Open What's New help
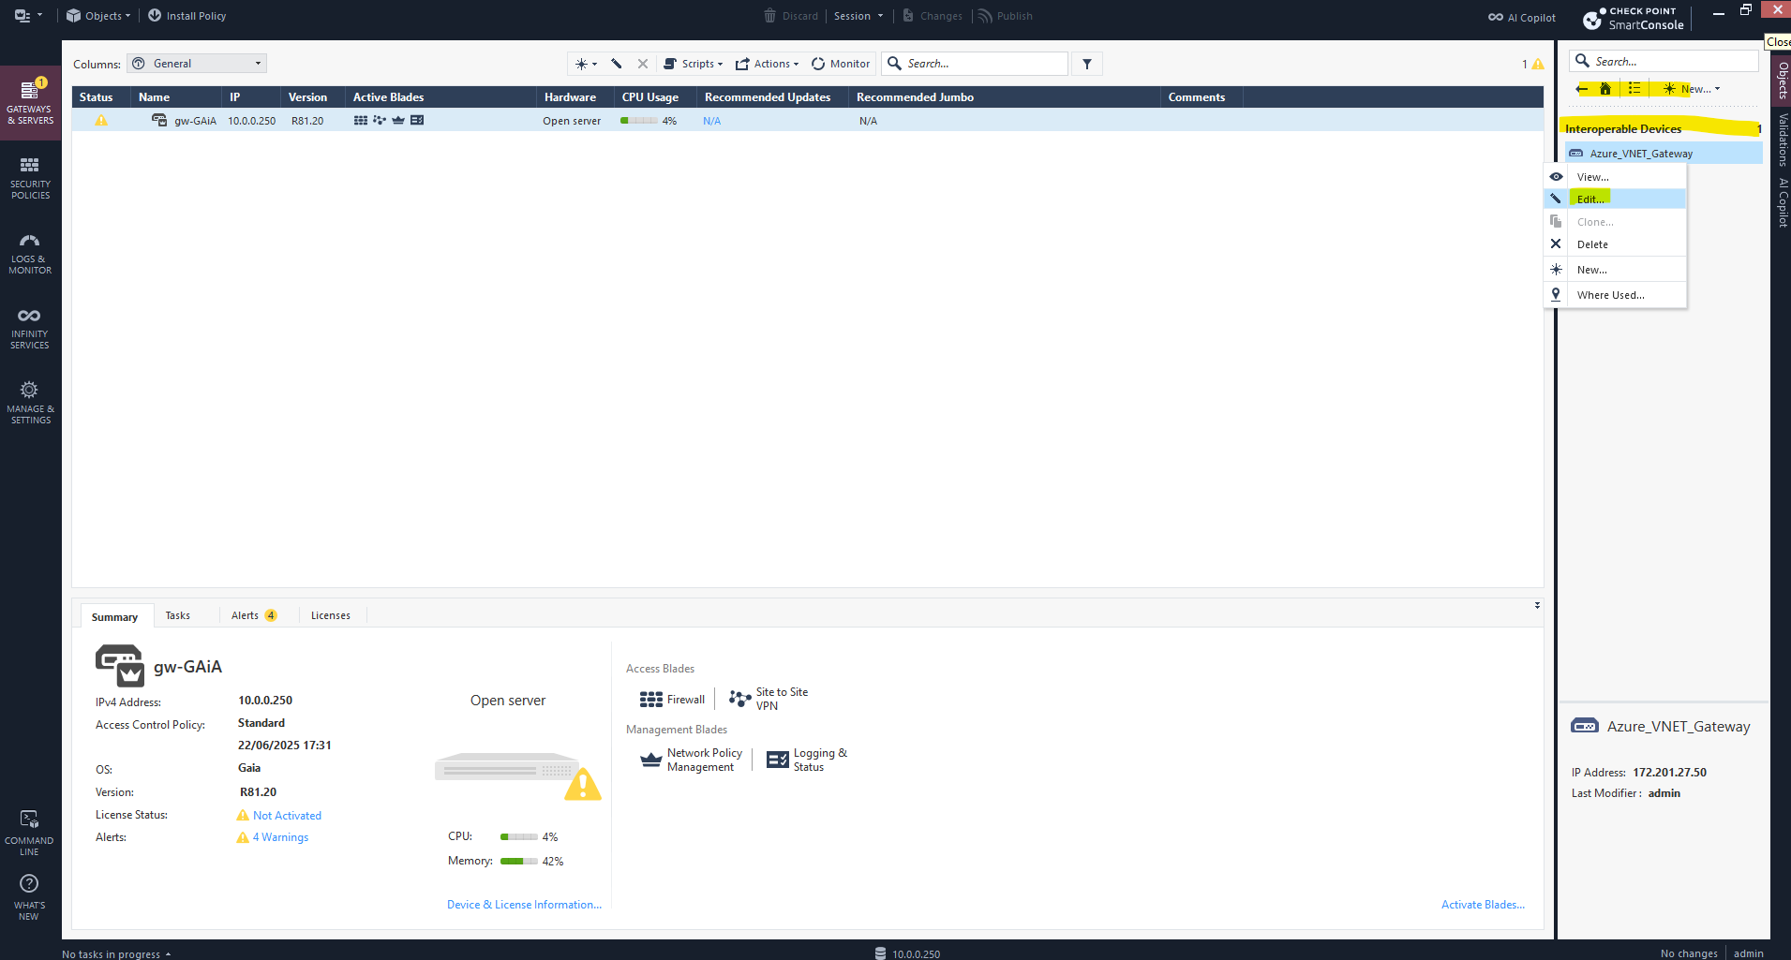The width and height of the screenshot is (1791, 960). point(29,897)
